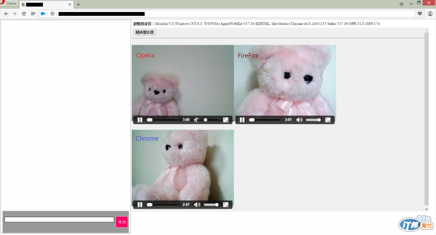This screenshot has width=436, height=235.
Task: Open the tab menu icon in the title bar
Action: [x=401, y=4]
